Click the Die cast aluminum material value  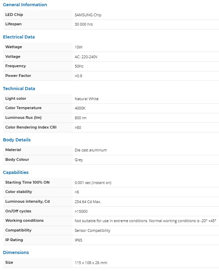pyautogui.click(x=91, y=150)
